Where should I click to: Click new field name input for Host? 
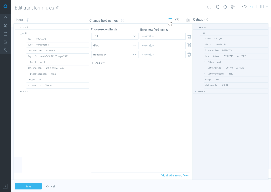click(162, 36)
